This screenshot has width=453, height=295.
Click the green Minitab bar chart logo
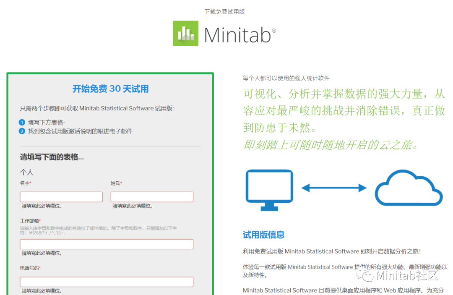[x=186, y=33]
